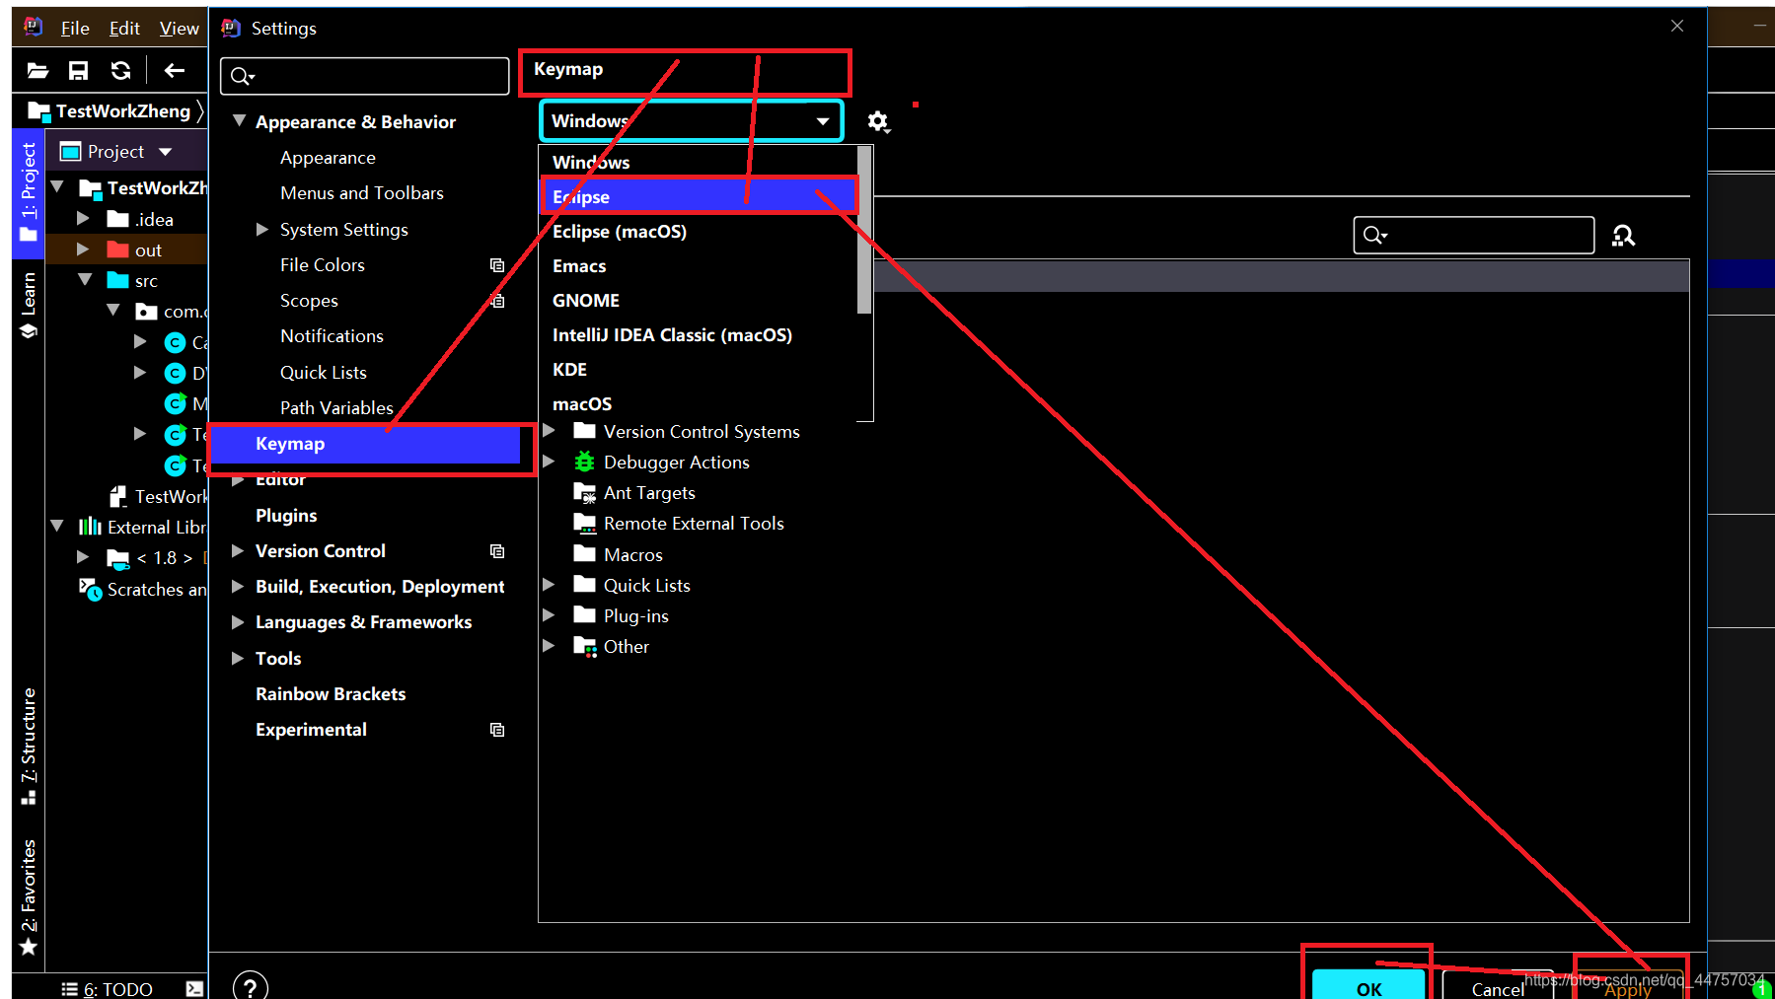Click the Other folder icon
Screen dimensions: 1775x999
tap(585, 647)
